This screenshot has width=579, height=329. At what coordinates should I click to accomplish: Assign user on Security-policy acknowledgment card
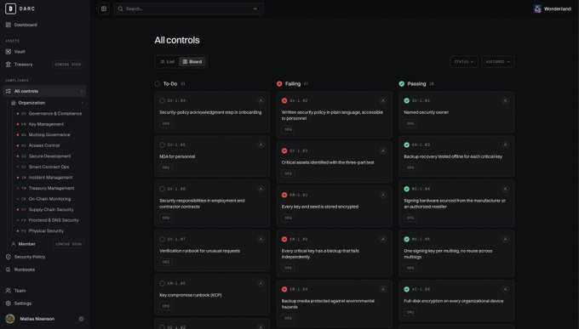(x=261, y=100)
